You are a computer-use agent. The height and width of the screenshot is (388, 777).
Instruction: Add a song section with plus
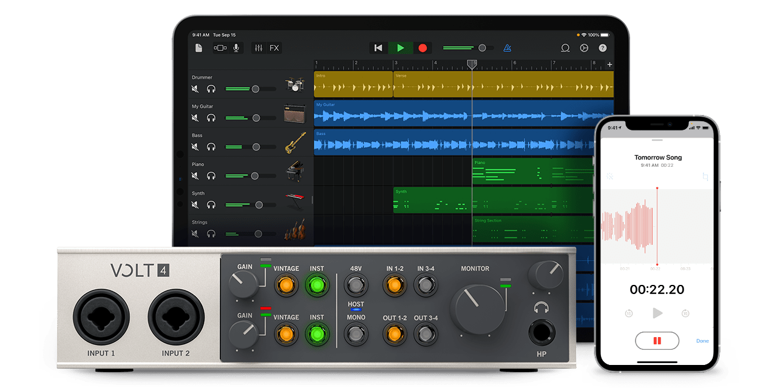[609, 64]
